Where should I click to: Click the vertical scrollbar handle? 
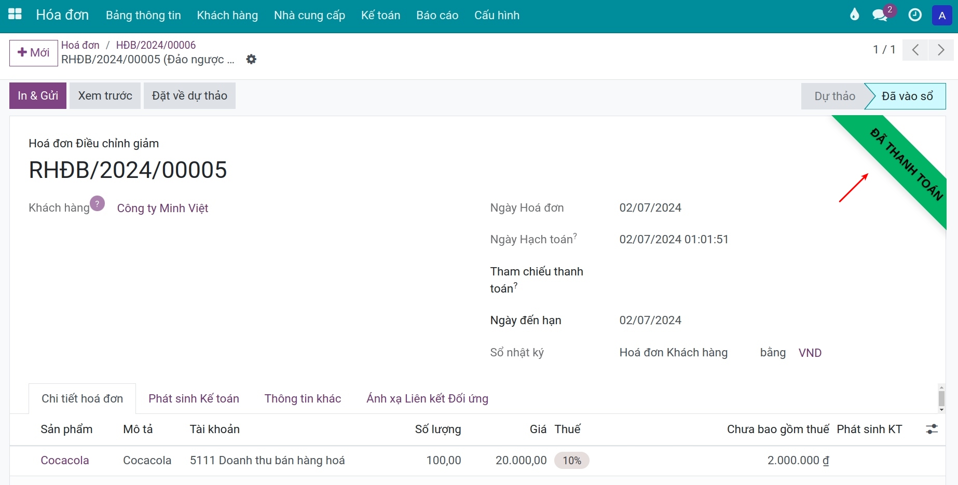tap(941, 398)
